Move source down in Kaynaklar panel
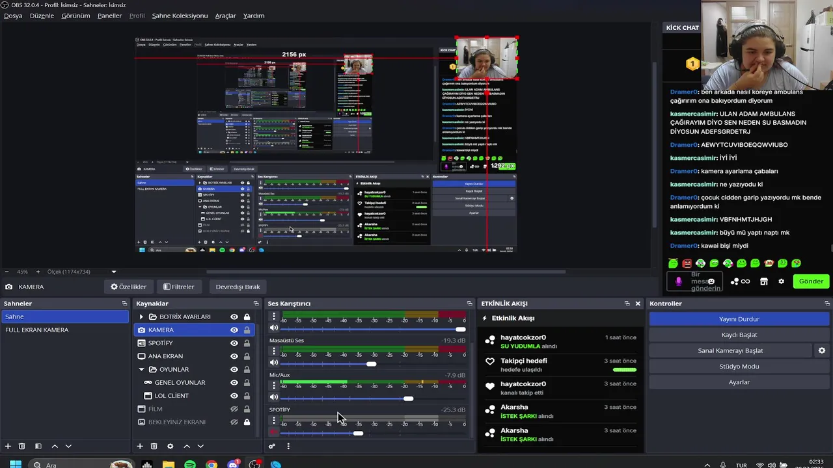The width and height of the screenshot is (833, 468). [x=200, y=446]
